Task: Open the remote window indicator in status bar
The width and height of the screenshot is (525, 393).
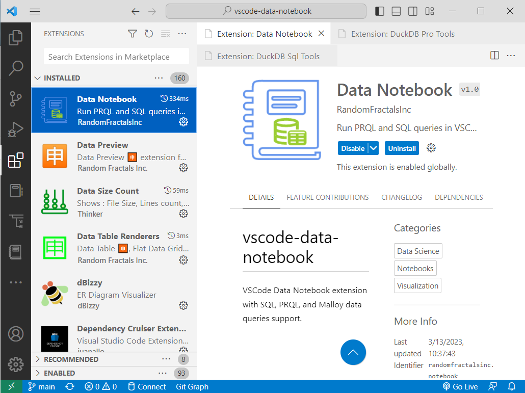Action: point(11,387)
